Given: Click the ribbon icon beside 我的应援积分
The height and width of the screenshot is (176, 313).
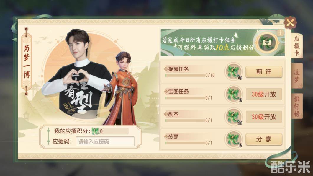Looking at the screenshot, I should point(95,131).
